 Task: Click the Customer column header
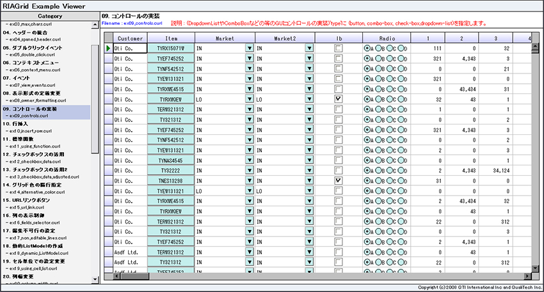coord(130,38)
